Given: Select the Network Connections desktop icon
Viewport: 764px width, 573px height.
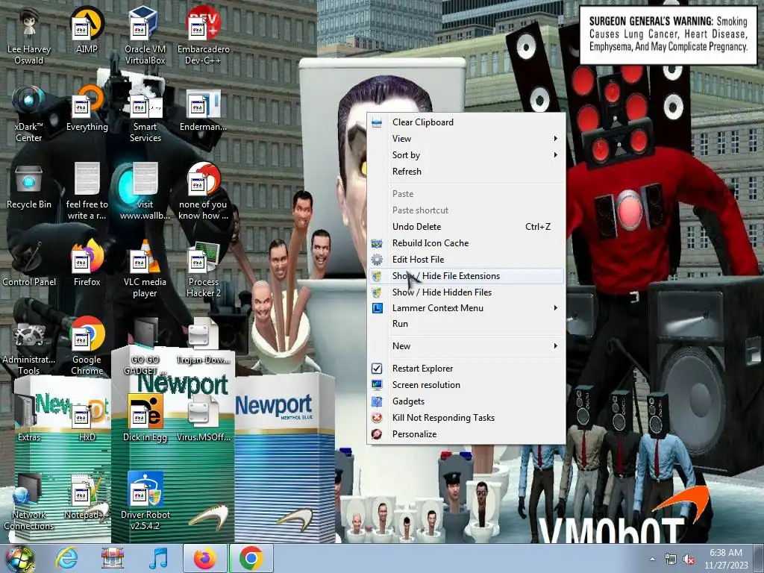Looking at the screenshot, I should 29,502.
